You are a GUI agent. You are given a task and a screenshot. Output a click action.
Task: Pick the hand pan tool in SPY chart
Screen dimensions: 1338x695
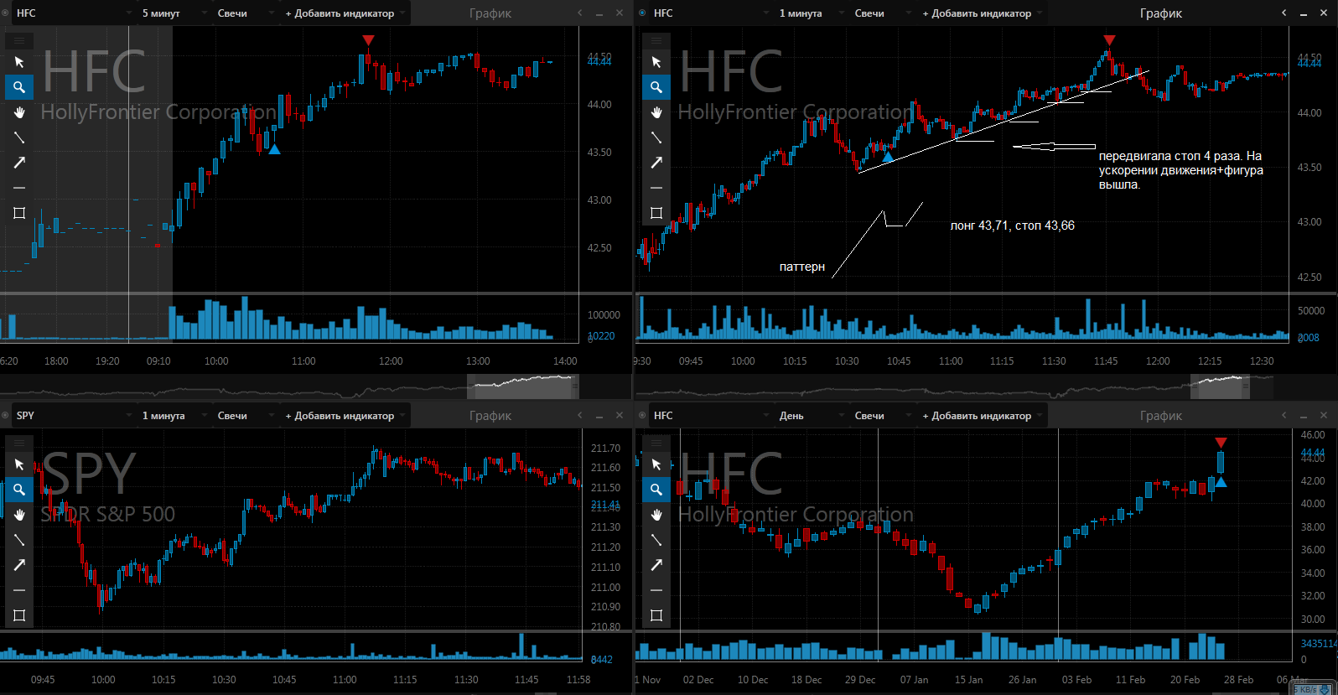(x=19, y=515)
